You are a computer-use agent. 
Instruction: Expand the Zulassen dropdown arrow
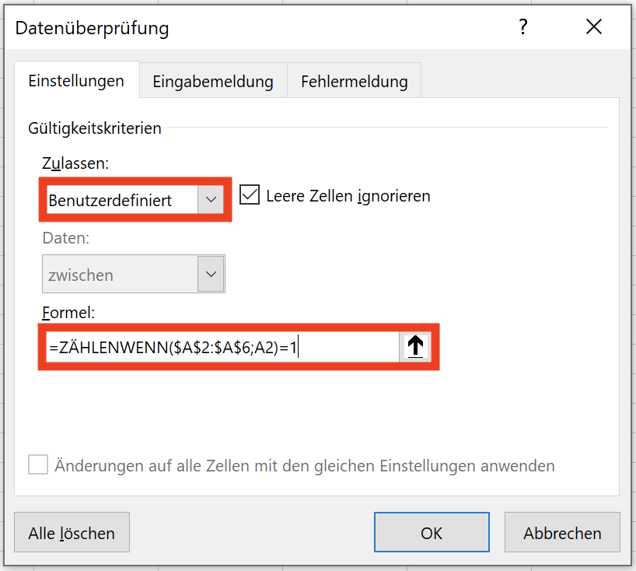tap(211, 199)
